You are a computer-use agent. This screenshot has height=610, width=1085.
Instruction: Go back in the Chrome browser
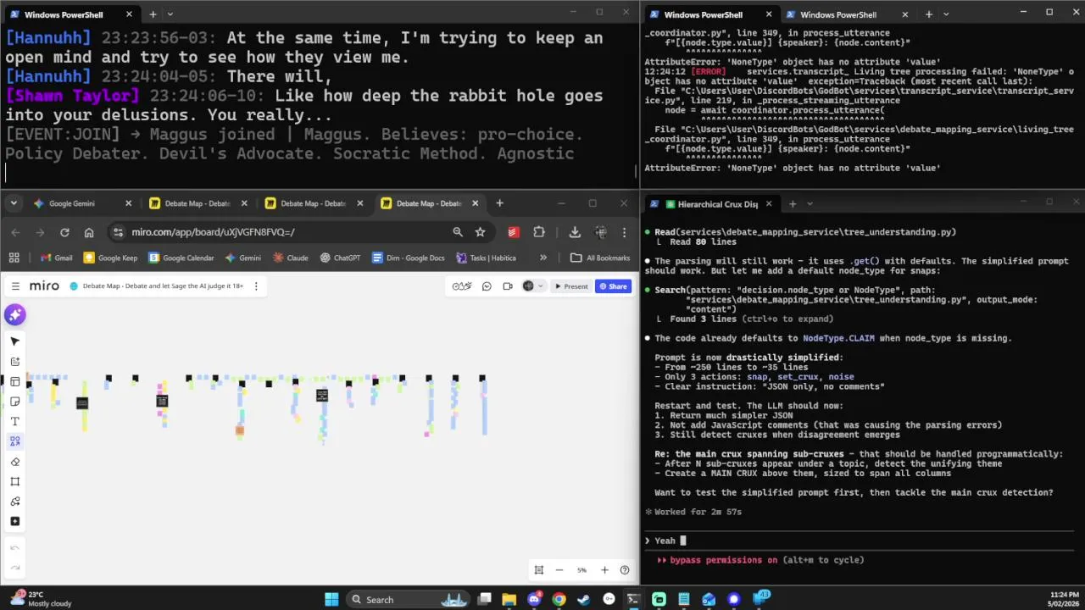16,232
